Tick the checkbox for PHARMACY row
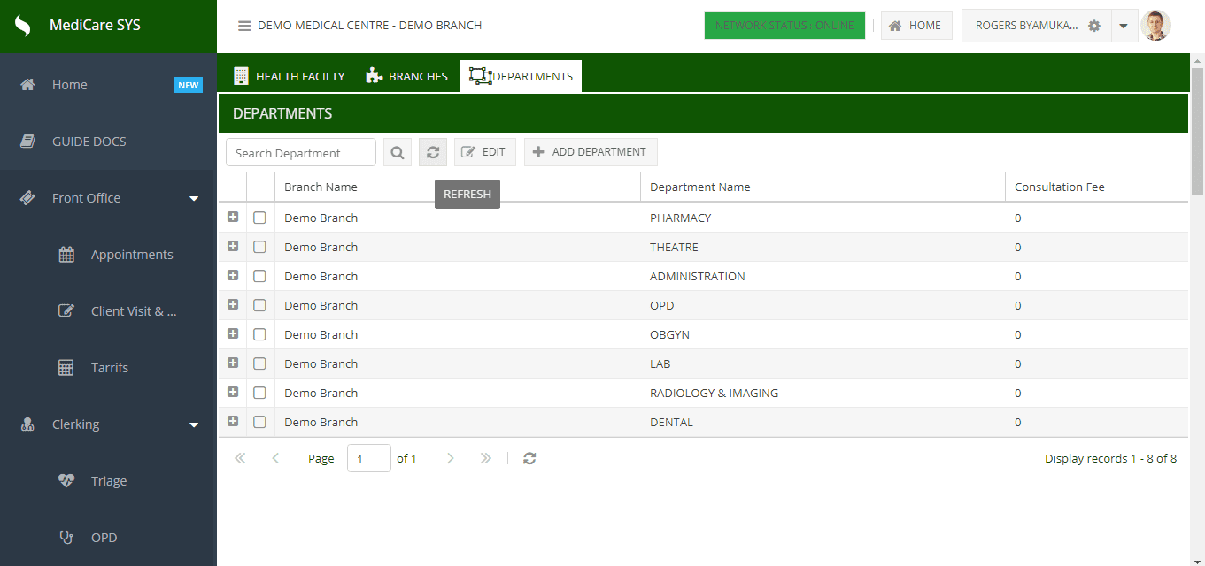The height and width of the screenshot is (566, 1205). [x=259, y=218]
